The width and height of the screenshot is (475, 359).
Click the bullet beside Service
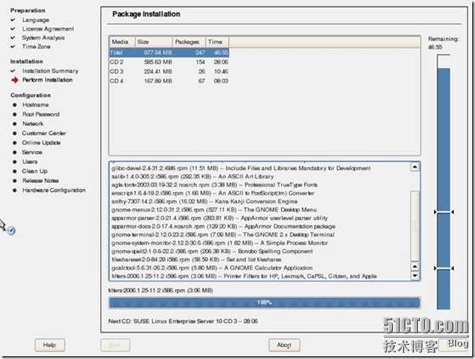tap(15, 152)
